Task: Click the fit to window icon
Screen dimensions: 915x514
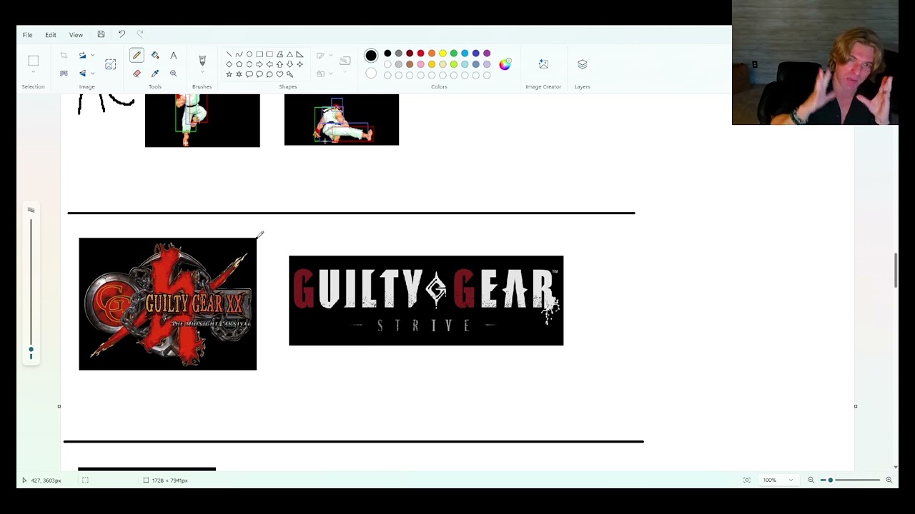Action: (x=747, y=480)
